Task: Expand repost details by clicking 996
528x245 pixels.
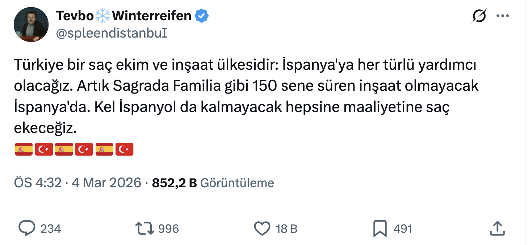Action: click(x=169, y=228)
